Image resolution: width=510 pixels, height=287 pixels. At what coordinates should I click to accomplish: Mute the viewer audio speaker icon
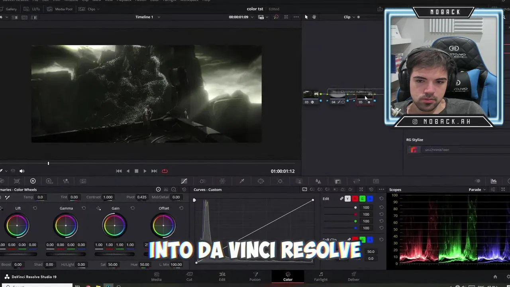click(x=22, y=171)
